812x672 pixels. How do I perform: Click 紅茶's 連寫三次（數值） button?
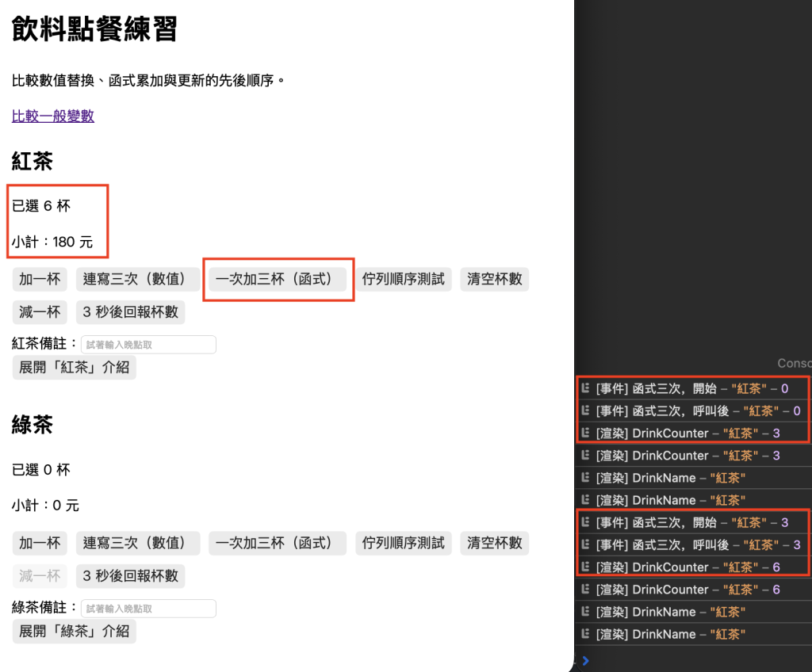(x=138, y=280)
